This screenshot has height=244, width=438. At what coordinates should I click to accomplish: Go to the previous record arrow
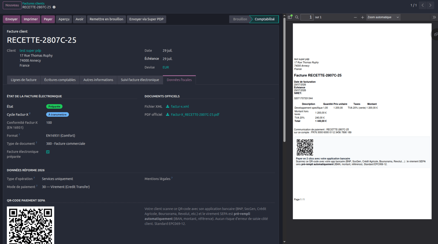tap(423, 5)
